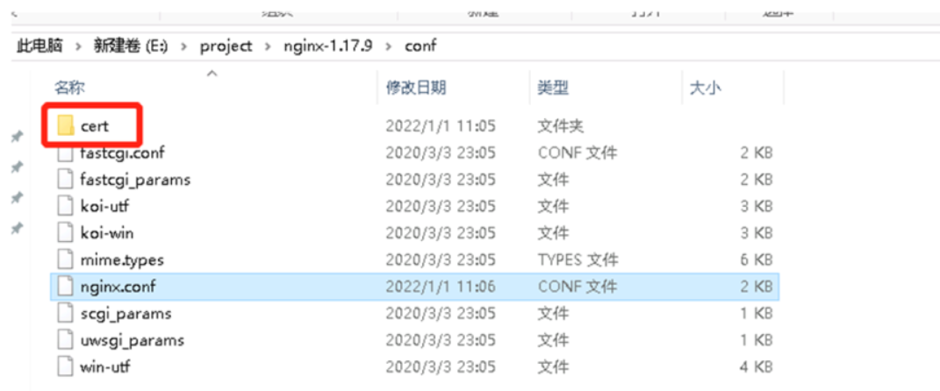The height and width of the screenshot is (391, 940).
Task: Go to project folder in breadcrumb
Action: pyautogui.click(x=226, y=46)
